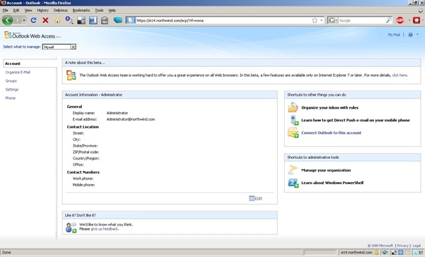
Task: Open the Edit menu
Action: pos(16,11)
